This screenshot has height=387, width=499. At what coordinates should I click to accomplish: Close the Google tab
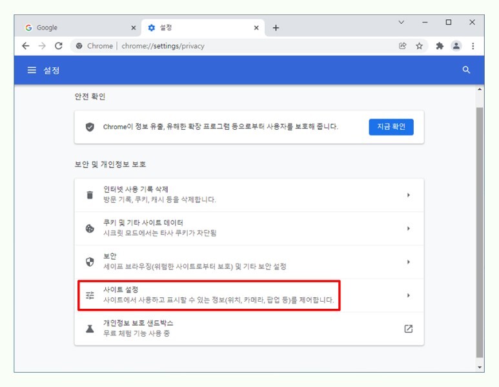click(134, 28)
